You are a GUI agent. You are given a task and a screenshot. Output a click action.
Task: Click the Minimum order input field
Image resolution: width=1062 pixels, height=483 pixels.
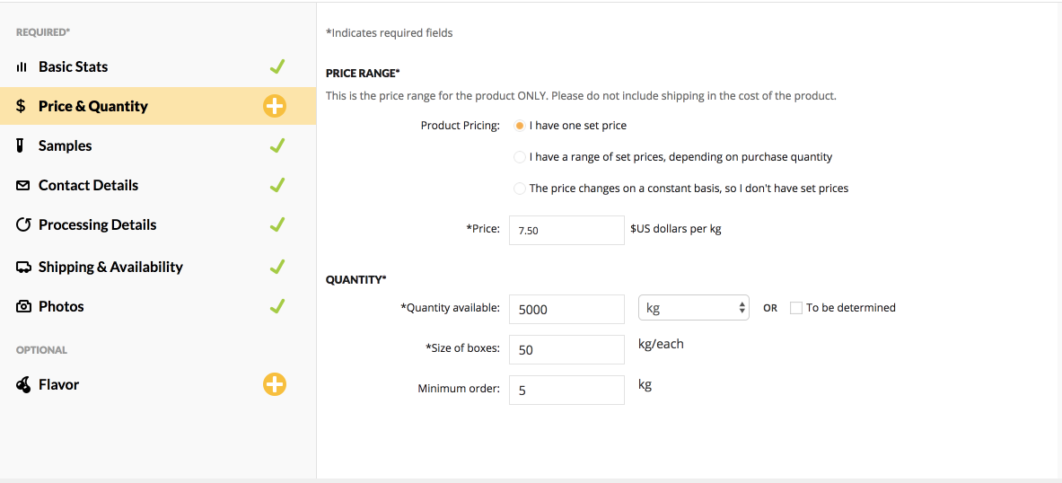click(566, 390)
